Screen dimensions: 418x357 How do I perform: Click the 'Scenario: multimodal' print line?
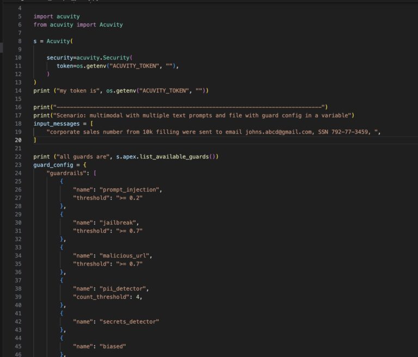[194, 115]
